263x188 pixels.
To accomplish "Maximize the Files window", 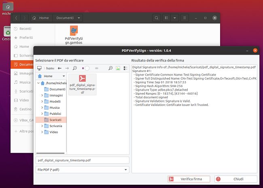I will [205, 18].
